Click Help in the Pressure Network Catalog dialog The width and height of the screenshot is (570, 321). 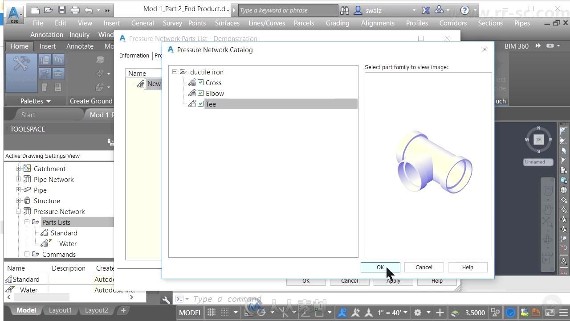coord(468,267)
